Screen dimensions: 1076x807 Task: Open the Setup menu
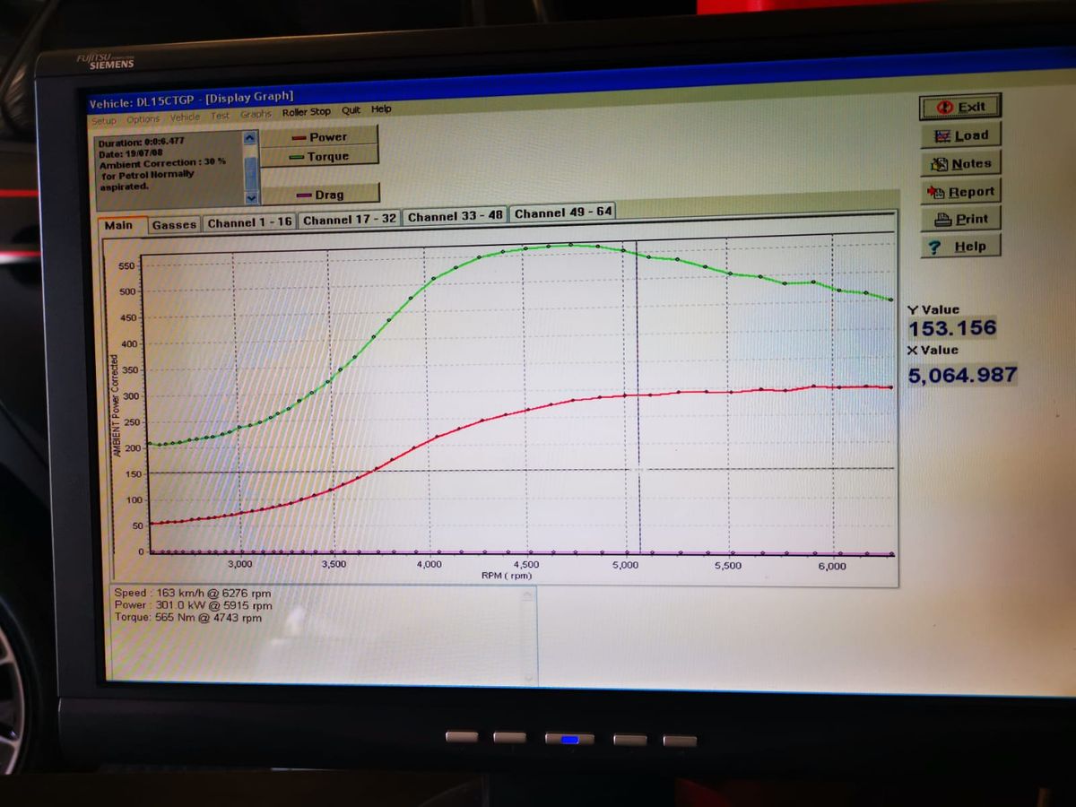[104, 119]
